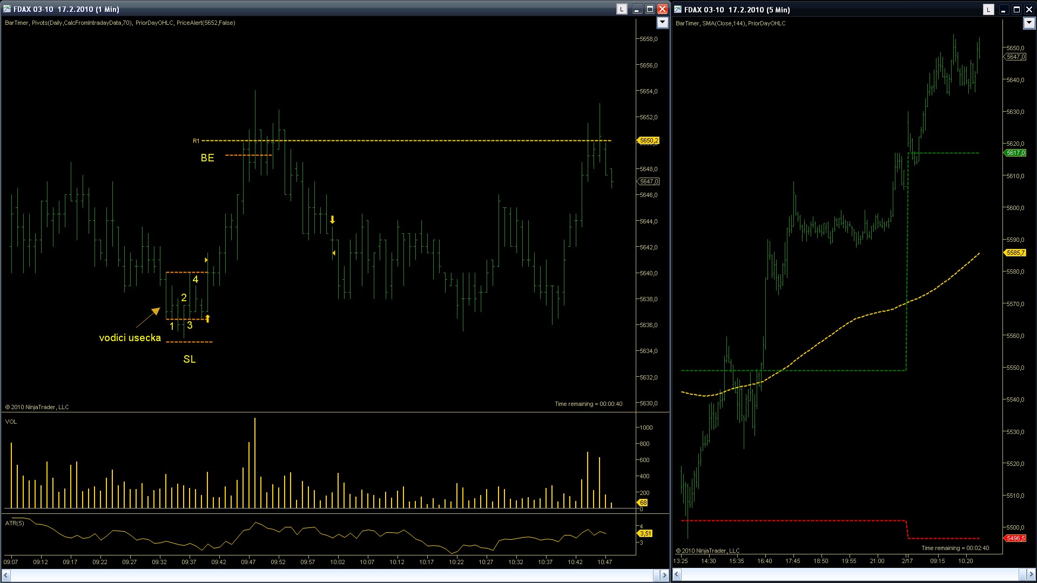1037x583 pixels.
Task: Click the 1 Min chart window title icon
Action: [x=7, y=9]
